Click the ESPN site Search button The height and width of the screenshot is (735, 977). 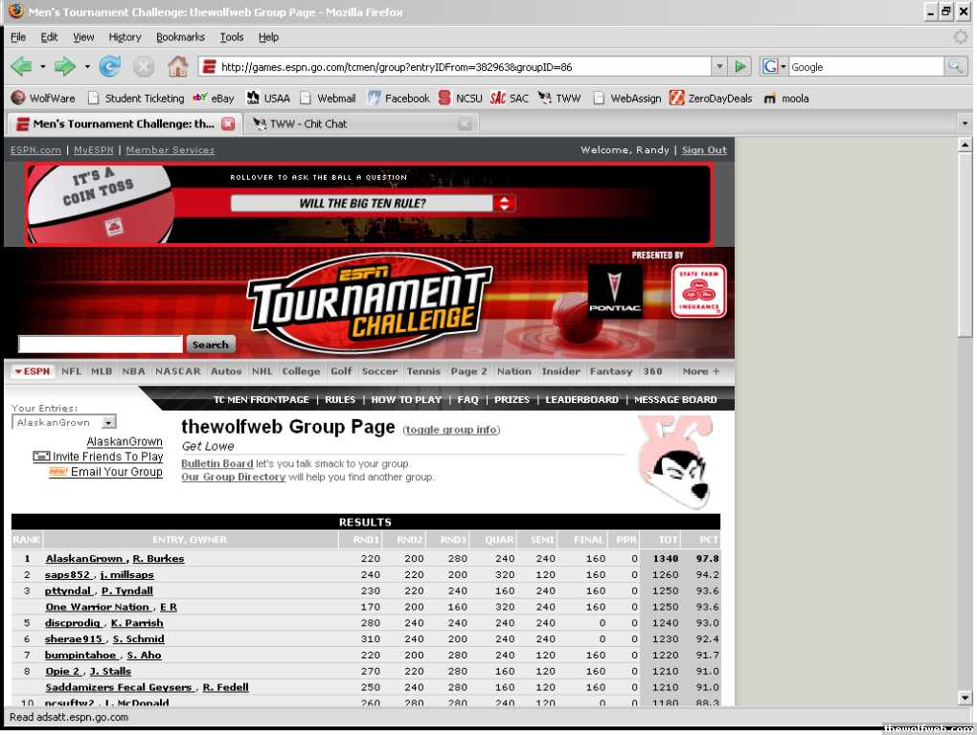coord(210,345)
